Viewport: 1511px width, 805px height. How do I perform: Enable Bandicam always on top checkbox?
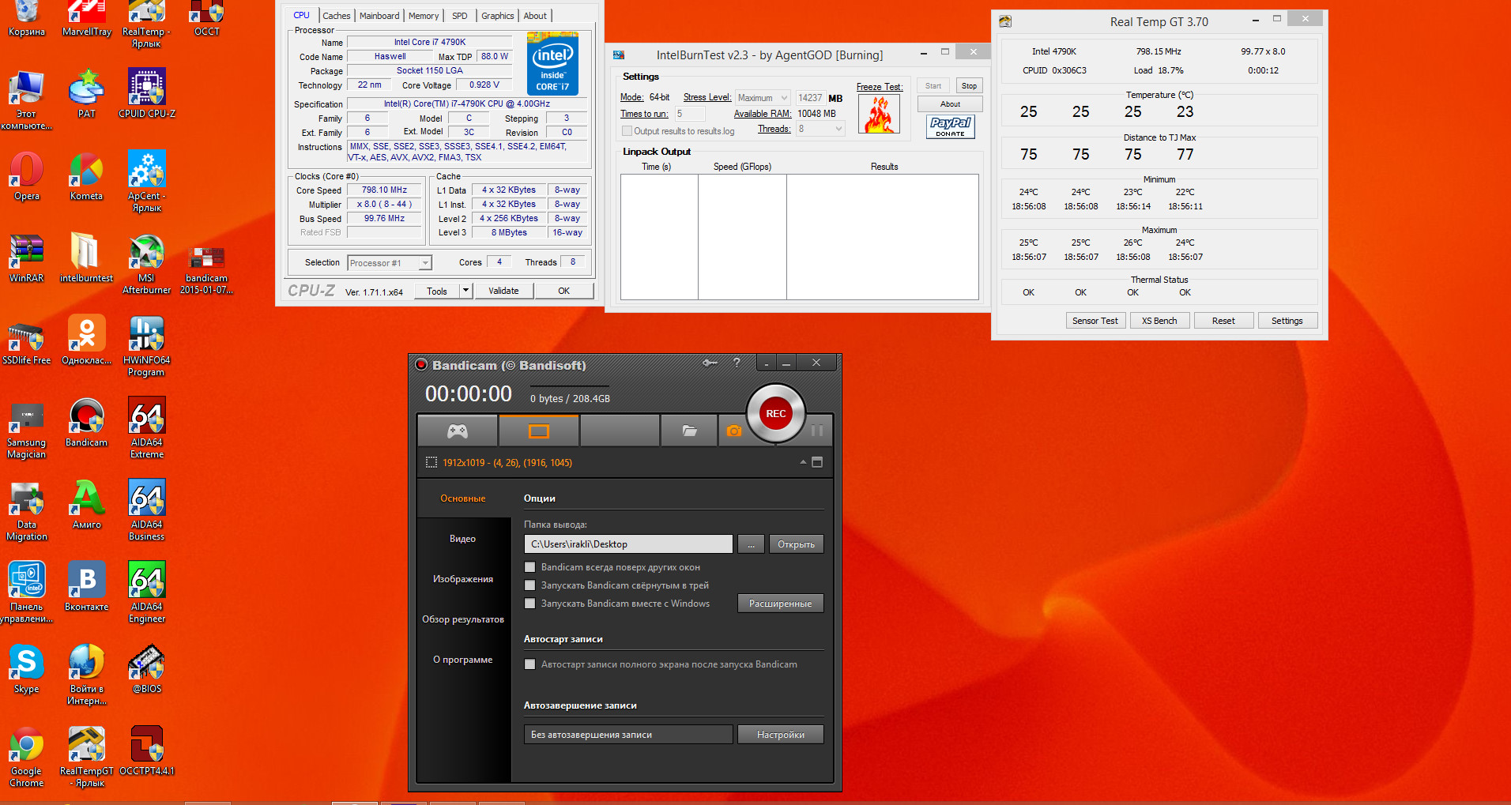click(530, 567)
